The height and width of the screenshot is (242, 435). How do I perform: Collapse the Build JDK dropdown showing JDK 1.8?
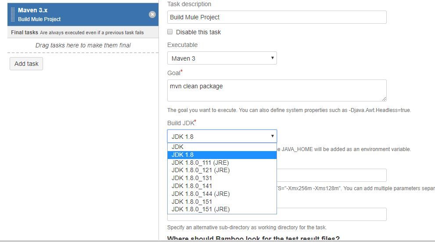pyautogui.click(x=222, y=136)
